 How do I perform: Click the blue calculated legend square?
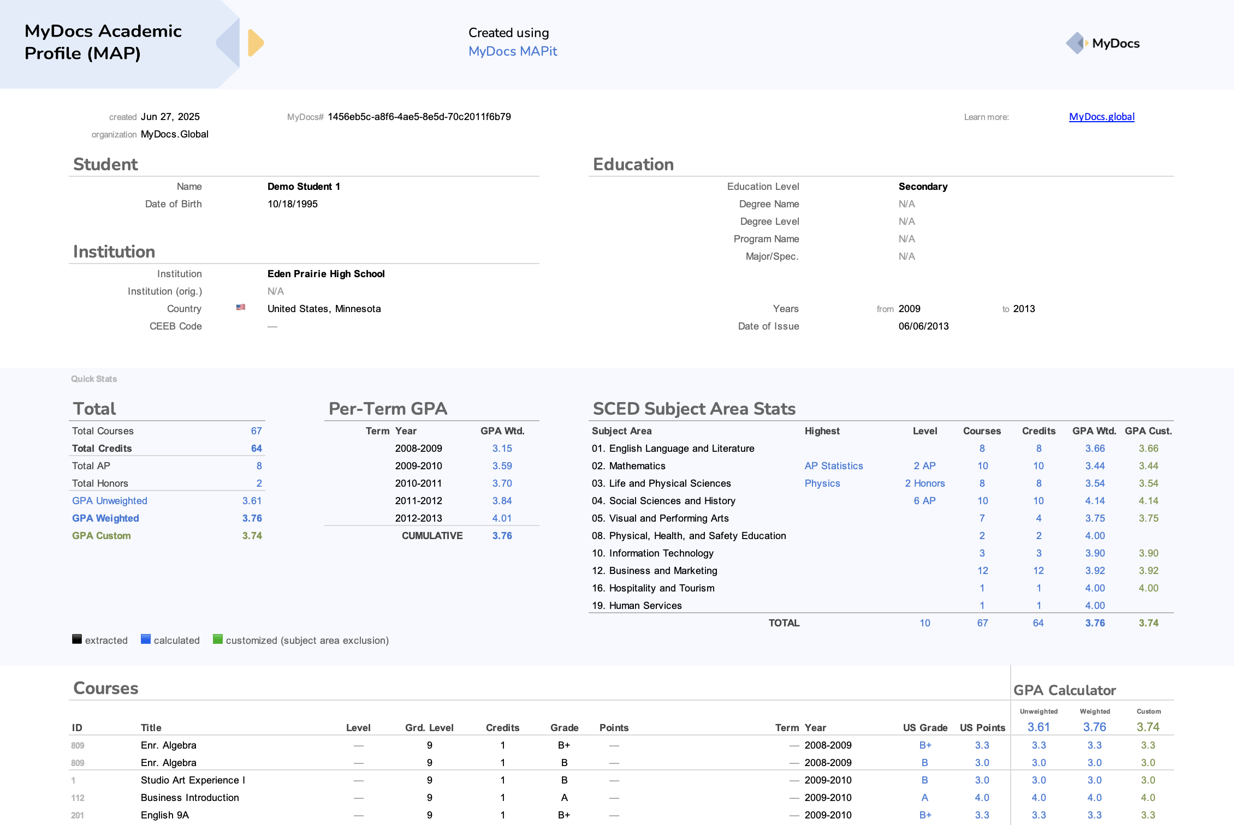tap(146, 639)
